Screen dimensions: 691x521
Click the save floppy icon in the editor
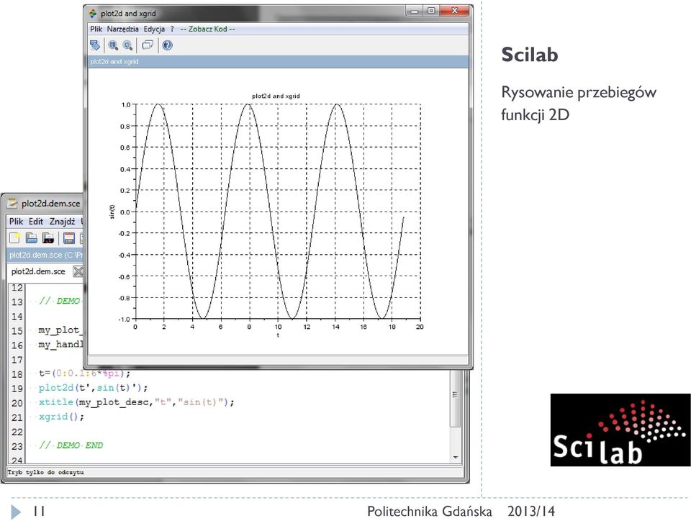tap(69, 238)
